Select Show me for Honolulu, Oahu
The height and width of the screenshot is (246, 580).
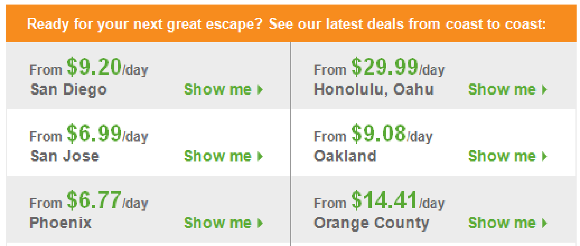coord(502,90)
